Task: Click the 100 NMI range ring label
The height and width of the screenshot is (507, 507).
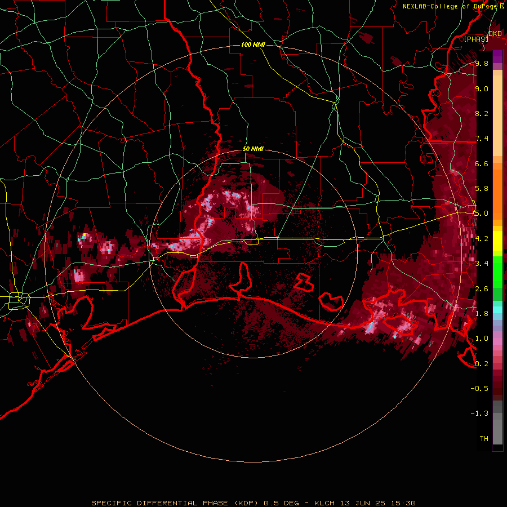Action: [253, 45]
